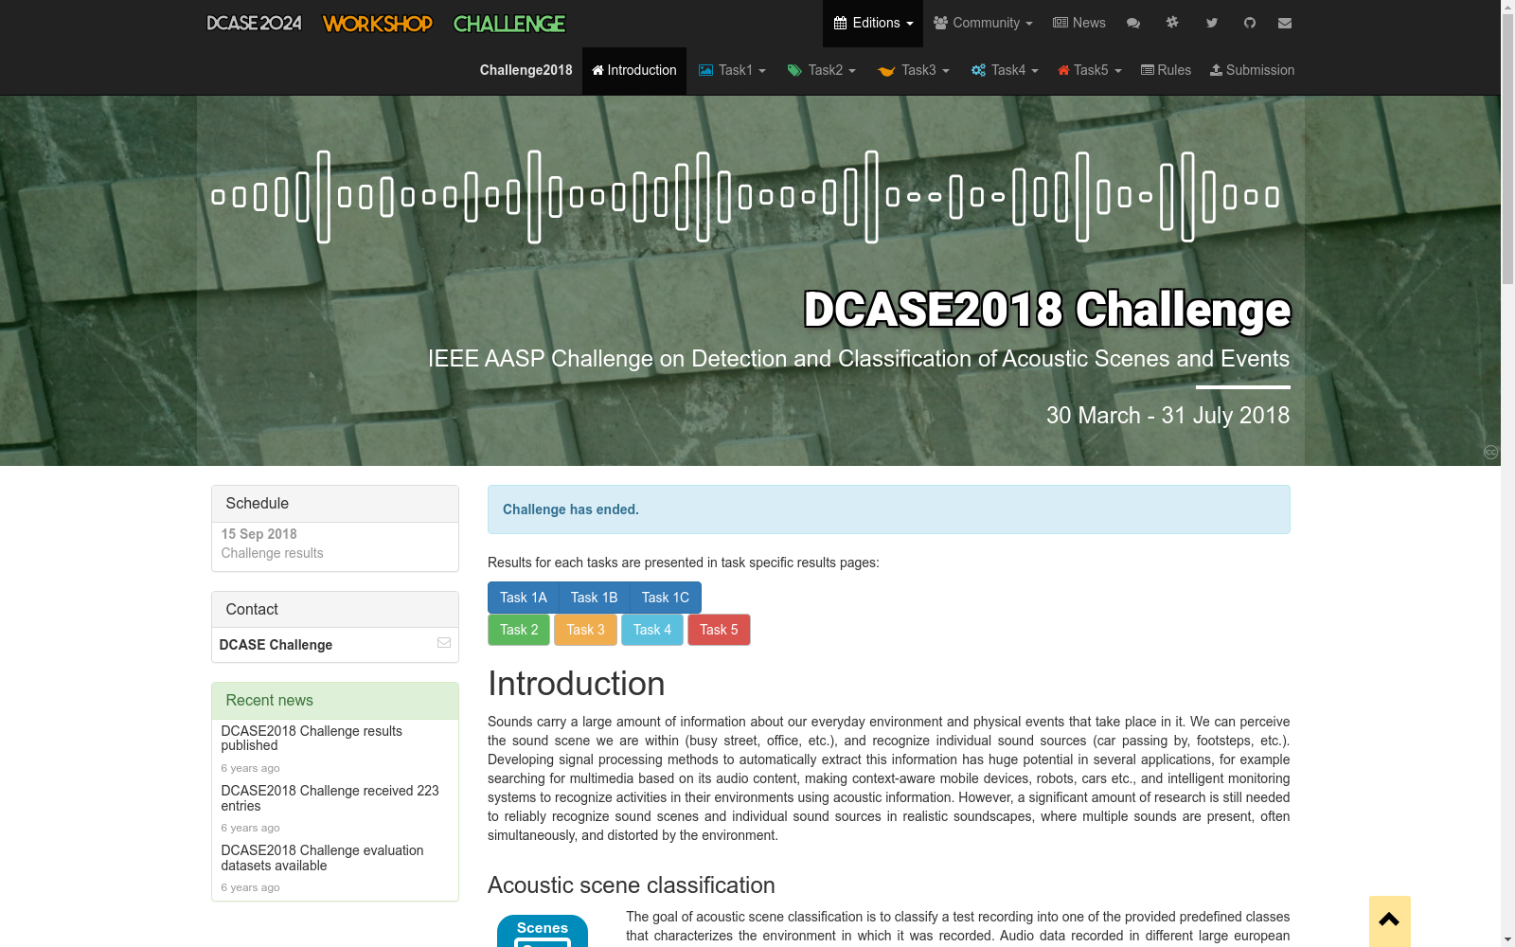
Task: Click the 'Challenge has ended.' notice text
Action: [x=571, y=509]
